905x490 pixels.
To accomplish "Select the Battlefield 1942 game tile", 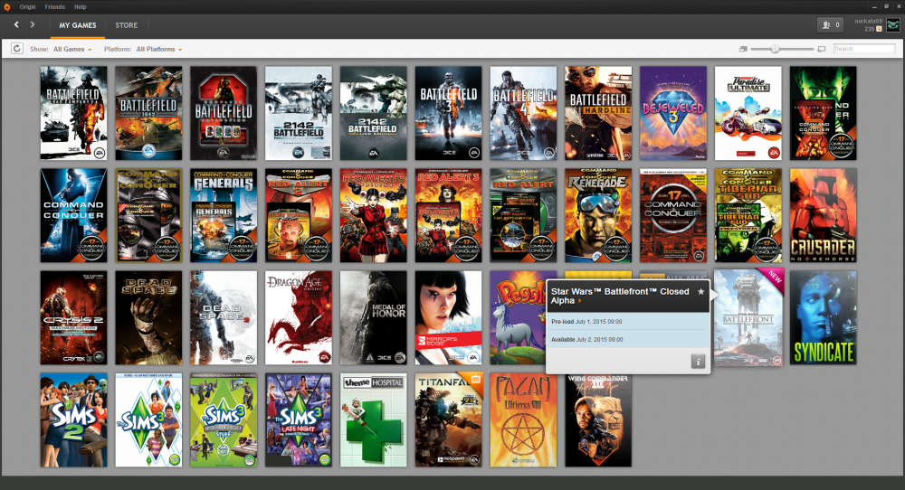I will pyautogui.click(x=148, y=113).
